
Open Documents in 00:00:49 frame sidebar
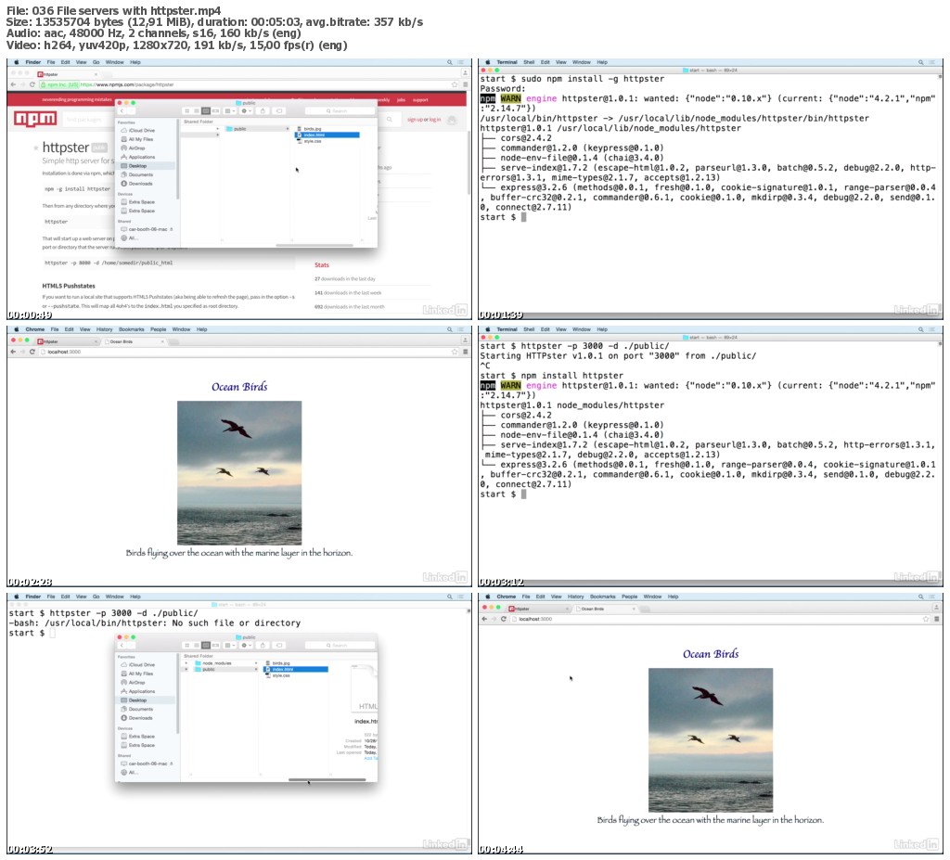coord(137,174)
